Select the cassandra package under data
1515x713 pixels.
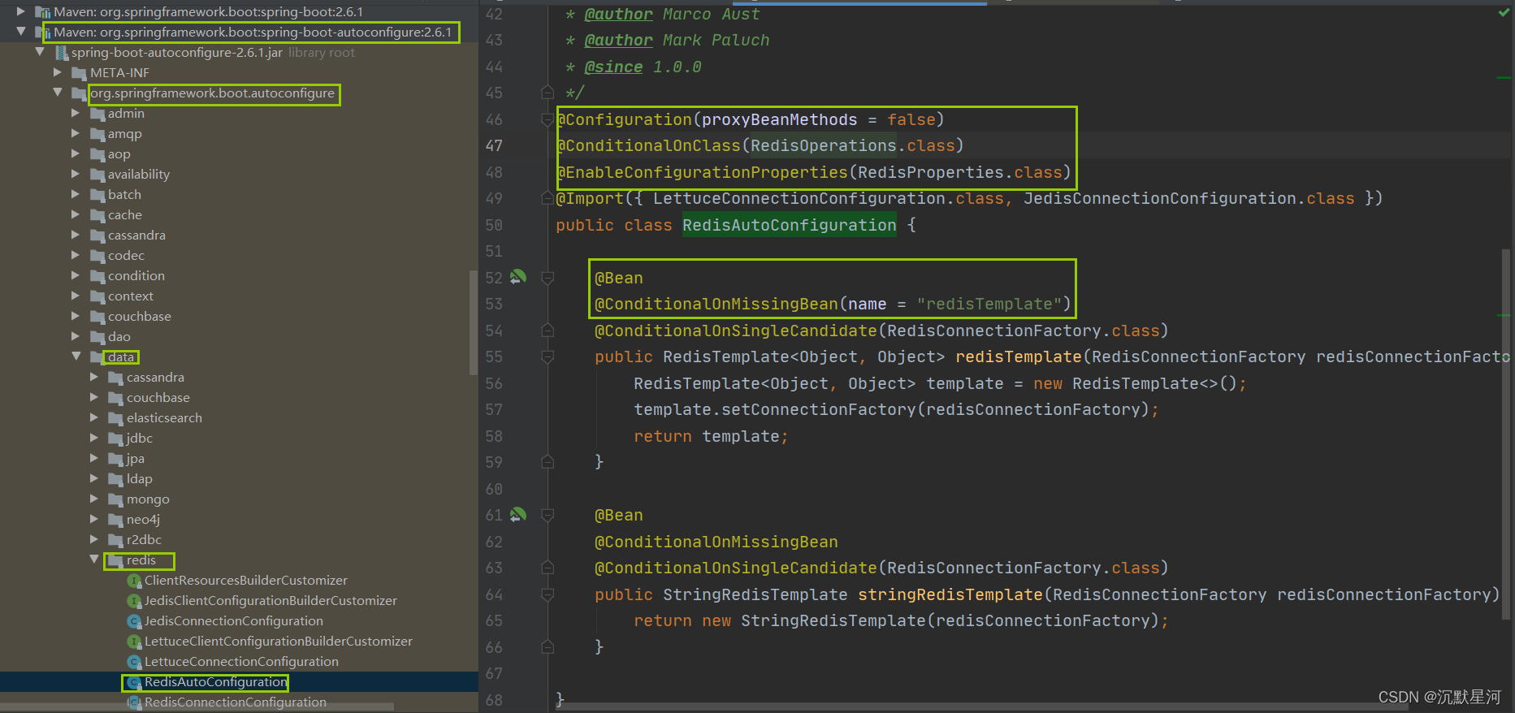[155, 378]
